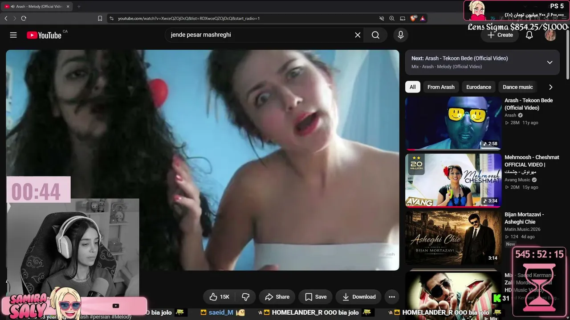This screenshot has width=570, height=320.
Task: Click the magnifier search button
Action: (x=375, y=35)
